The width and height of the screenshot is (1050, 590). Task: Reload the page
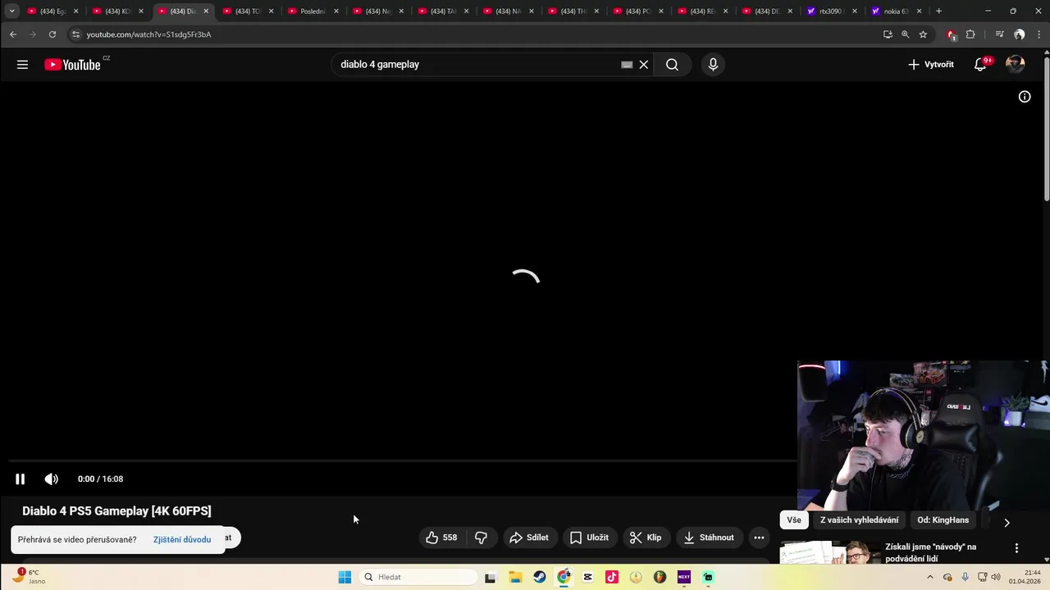52,34
